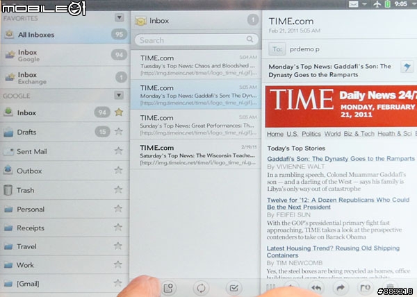The height and width of the screenshot is (297, 417).
Task: Toggle favorite star for Drafts
Action: click(x=118, y=131)
